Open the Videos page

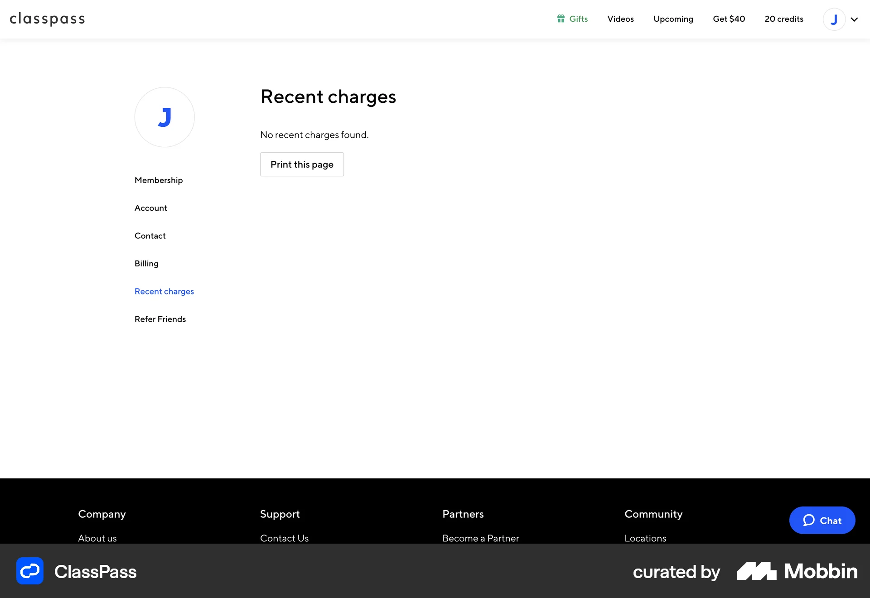click(620, 19)
